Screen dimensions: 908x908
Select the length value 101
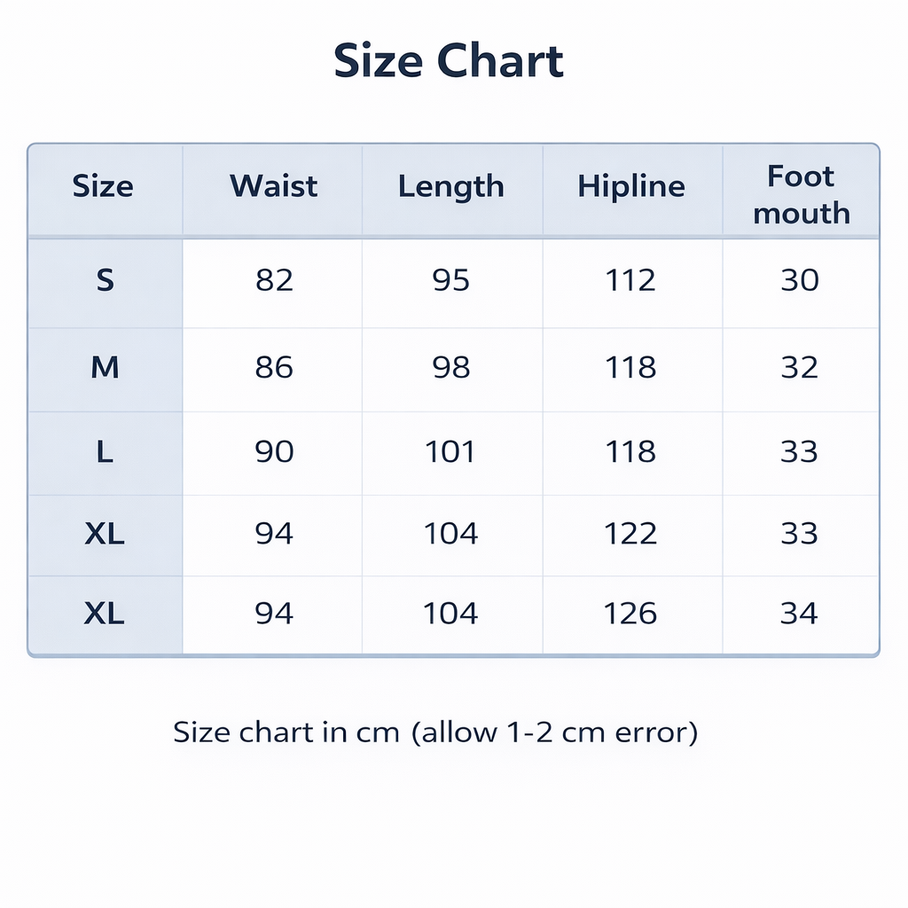click(450, 452)
